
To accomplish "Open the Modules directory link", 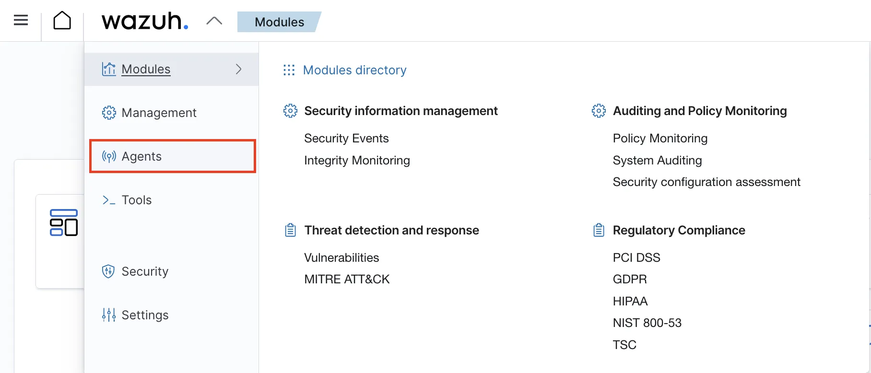I will (x=354, y=70).
